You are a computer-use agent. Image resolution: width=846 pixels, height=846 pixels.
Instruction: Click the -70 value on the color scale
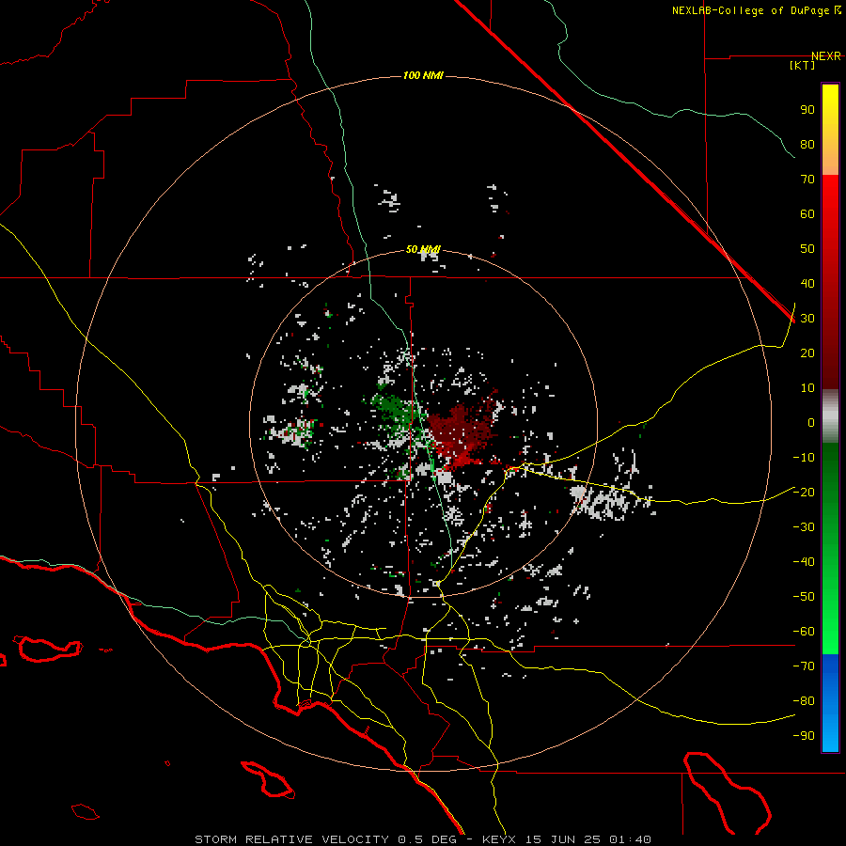[804, 666]
